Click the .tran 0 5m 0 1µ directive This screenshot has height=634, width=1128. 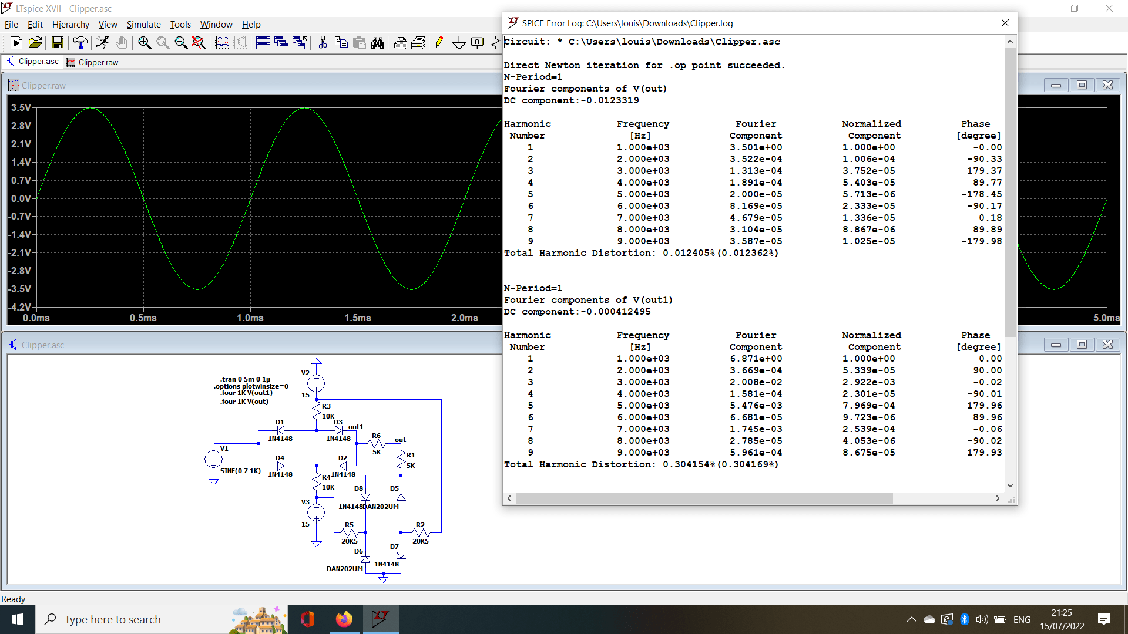click(x=245, y=379)
